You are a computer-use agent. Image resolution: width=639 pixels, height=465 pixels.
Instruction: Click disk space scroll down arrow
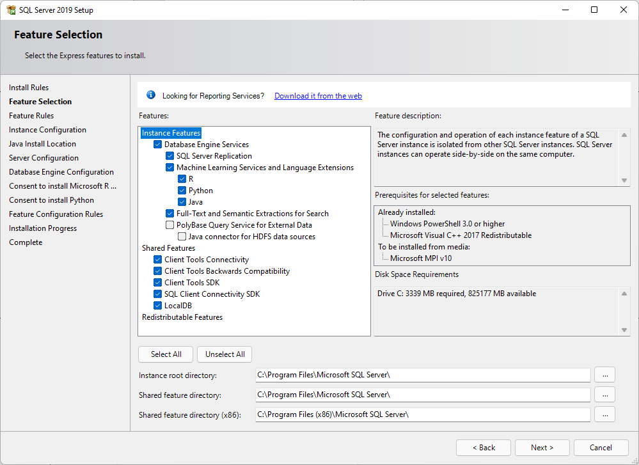[624, 329]
